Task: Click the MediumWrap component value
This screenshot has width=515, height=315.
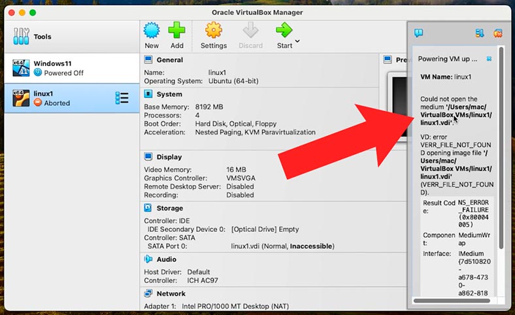Action: click(x=474, y=239)
